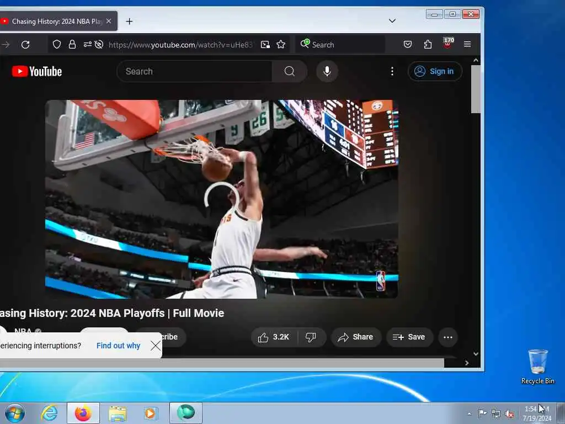Open the Firefox extensions puzzle icon
The image size is (565, 424).
click(428, 44)
